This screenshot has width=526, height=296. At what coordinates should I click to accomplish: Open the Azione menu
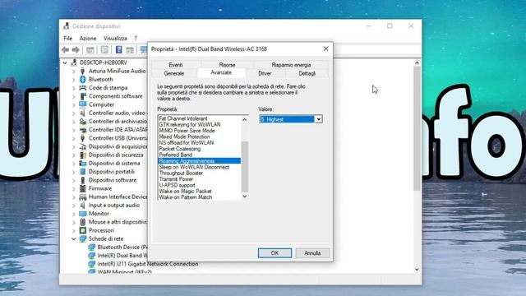point(88,39)
